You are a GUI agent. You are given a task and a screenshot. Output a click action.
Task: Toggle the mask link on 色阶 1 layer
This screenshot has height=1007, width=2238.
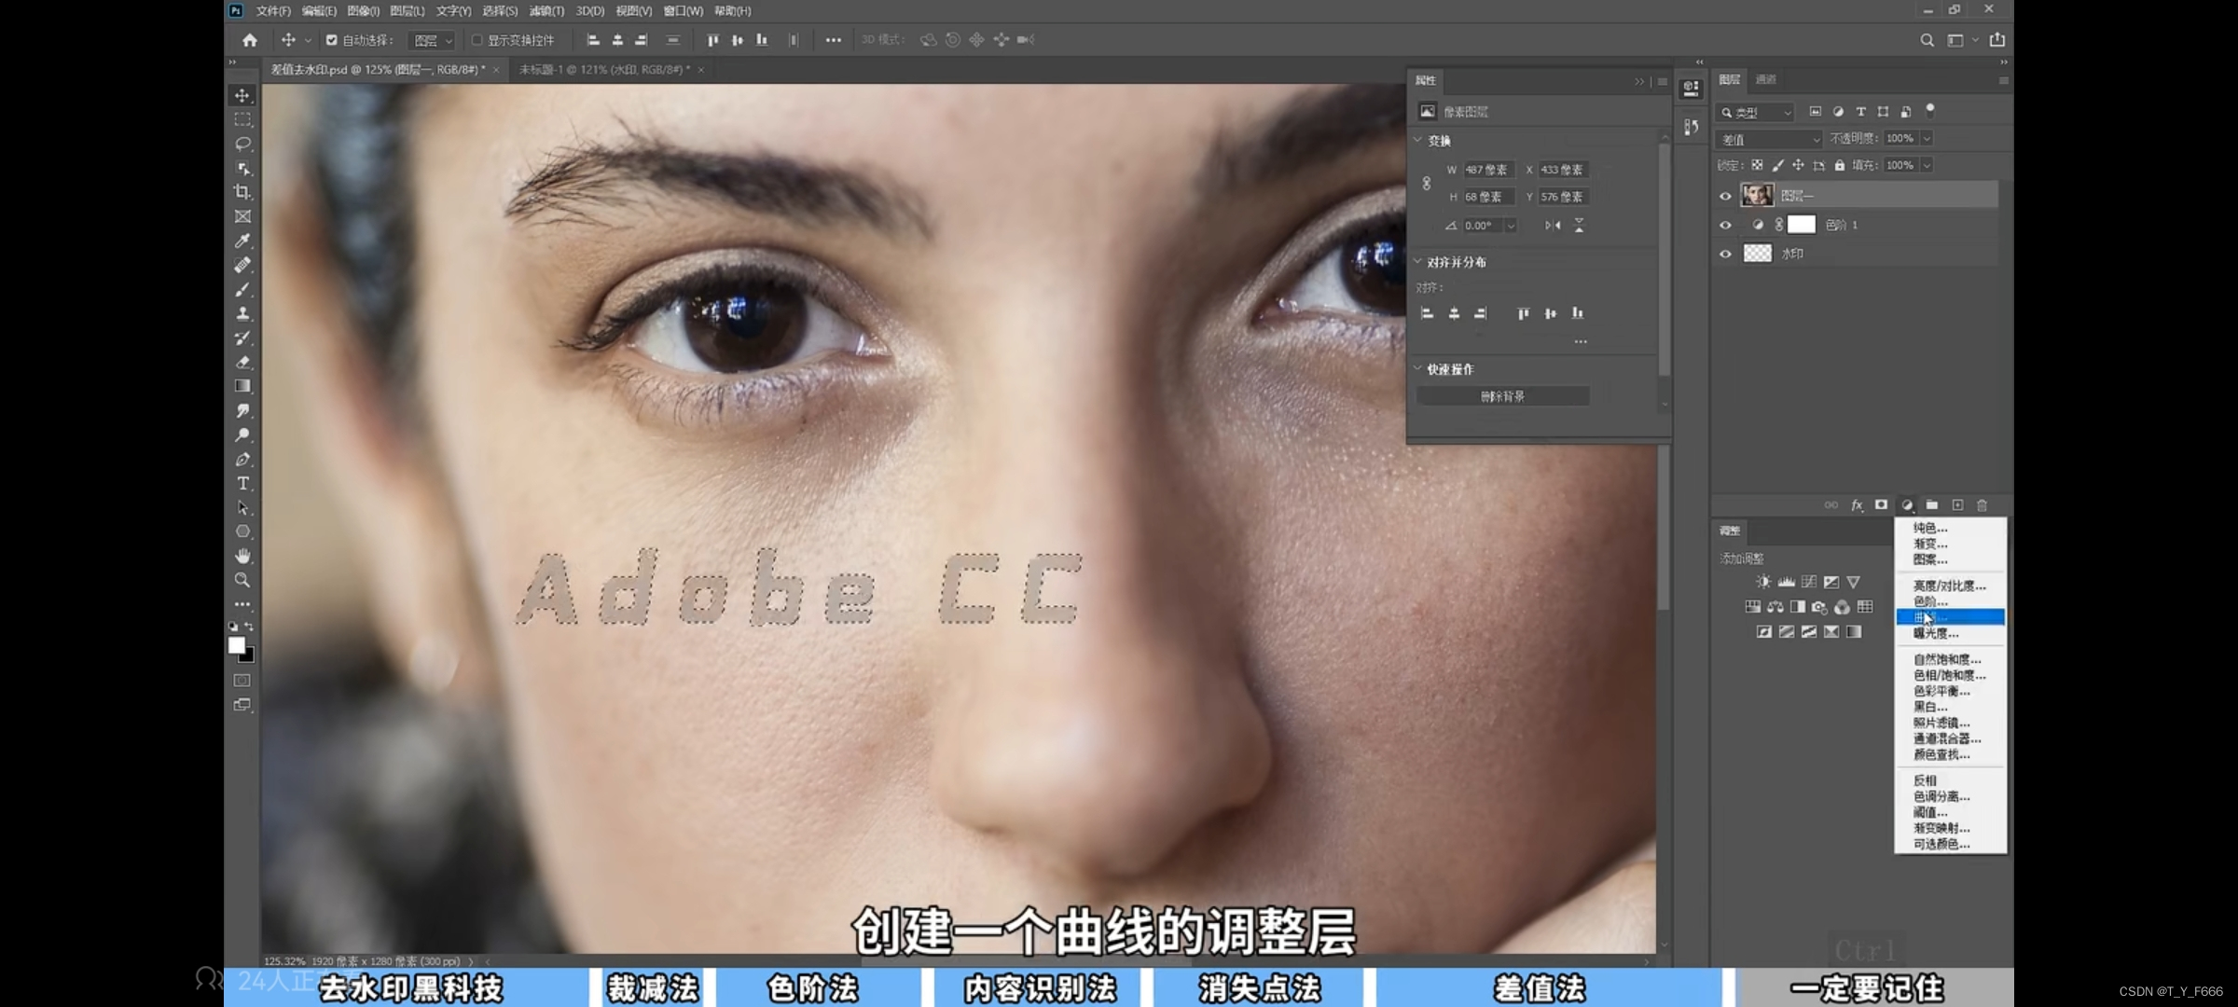[1779, 225]
